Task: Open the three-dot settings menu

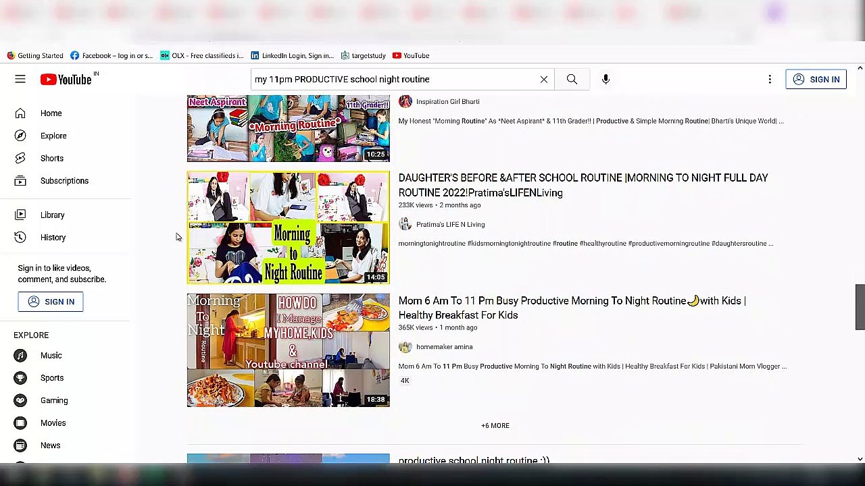Action: click(x=770, y=80)
